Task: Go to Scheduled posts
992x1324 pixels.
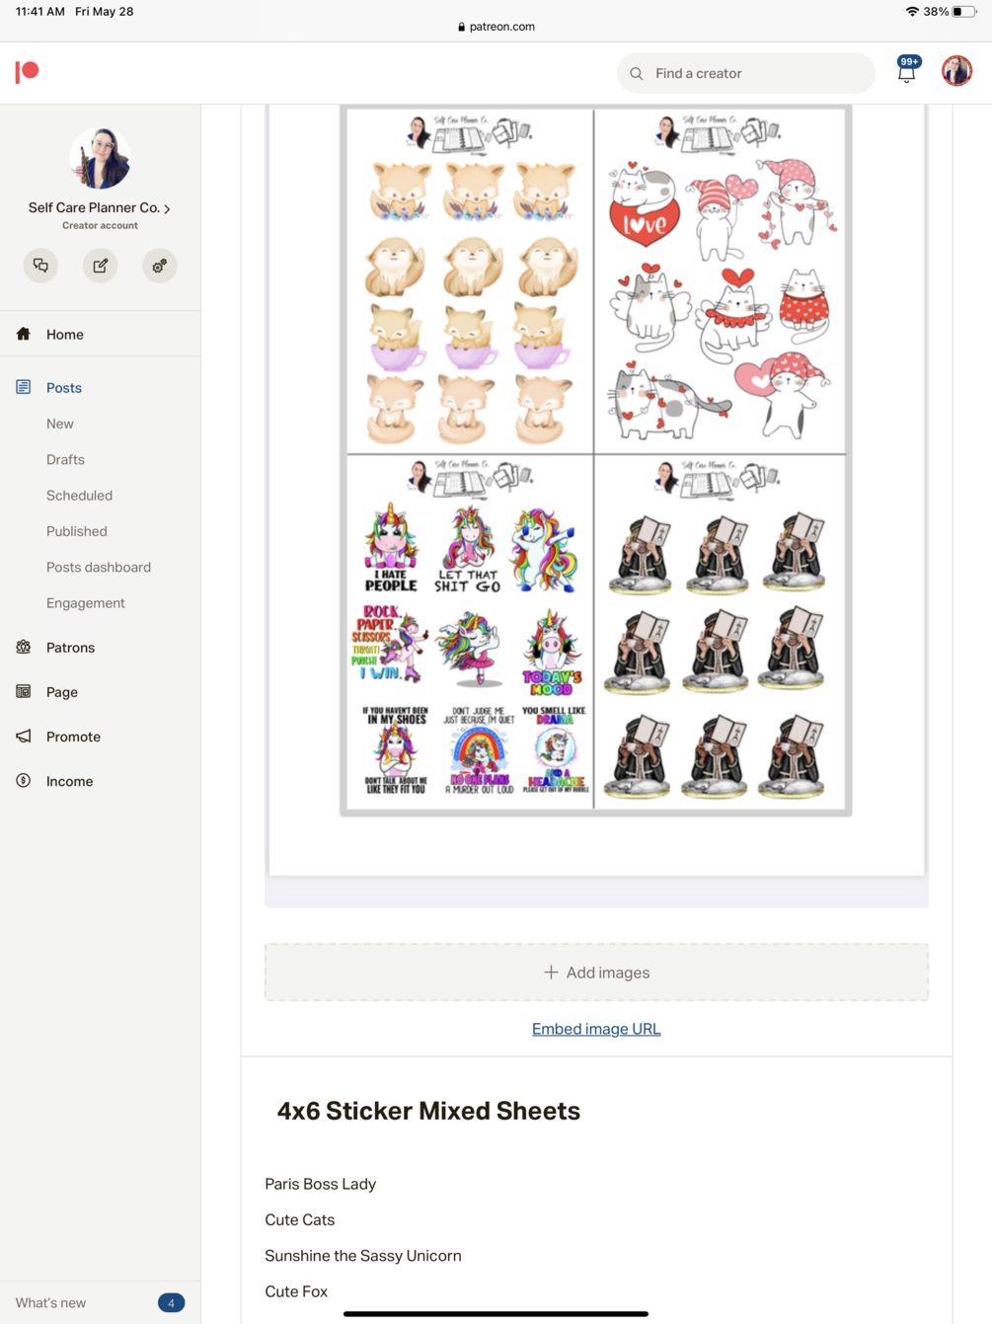Action: pyautogui.click(x=79, y=496)
